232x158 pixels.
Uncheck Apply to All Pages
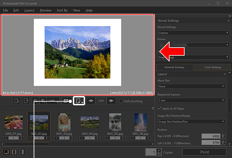[x=159, y=108]
